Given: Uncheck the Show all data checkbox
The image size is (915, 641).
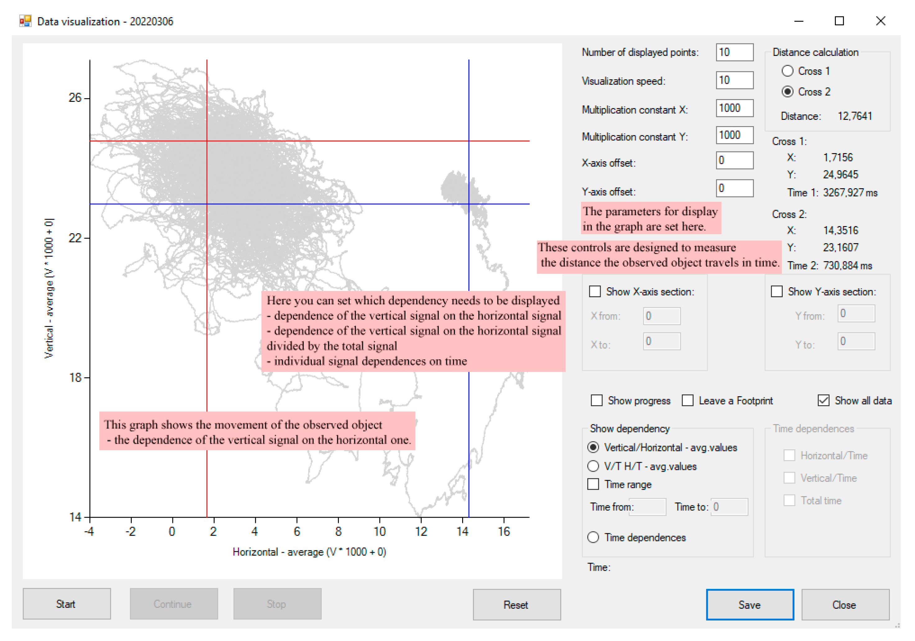Looking at the screenshot, I should pyautogui.click(x=823, y=400).
